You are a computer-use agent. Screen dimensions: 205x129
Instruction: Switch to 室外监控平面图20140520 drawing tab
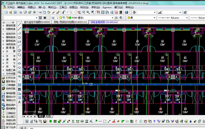37,22
